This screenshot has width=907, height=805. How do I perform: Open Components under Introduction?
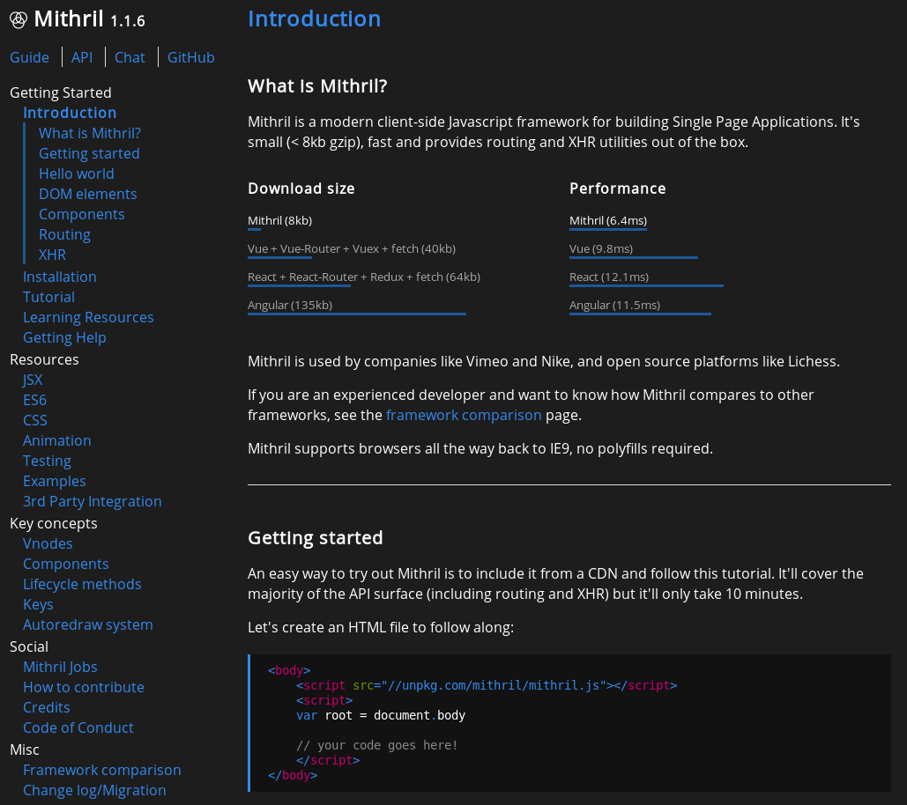pyautogui.click(x=82, y=214)
